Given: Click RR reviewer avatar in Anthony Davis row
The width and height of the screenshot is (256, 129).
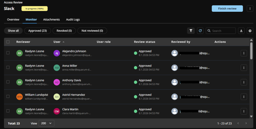Looking at the screenshot, I should click(19, 82).
